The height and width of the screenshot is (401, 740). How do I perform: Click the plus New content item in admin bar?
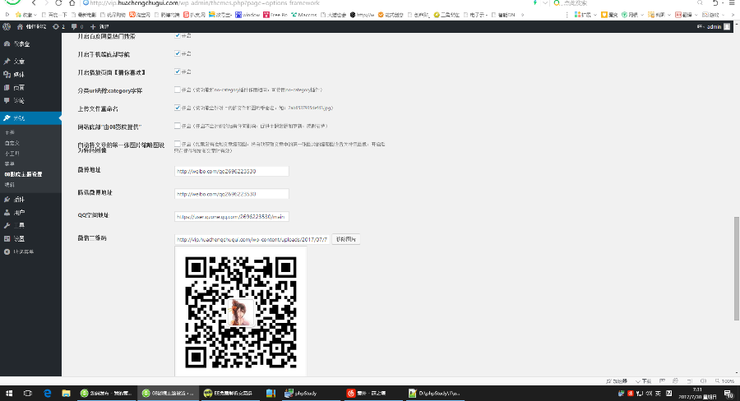(99, 27)
